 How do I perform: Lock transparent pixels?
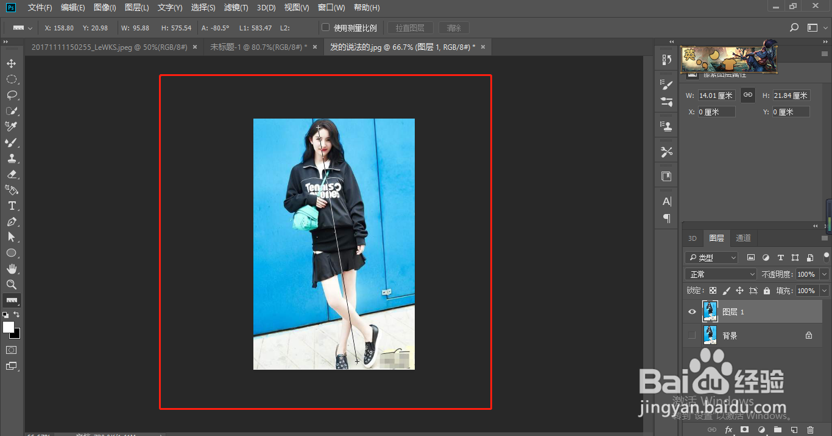tap(713, 291)
